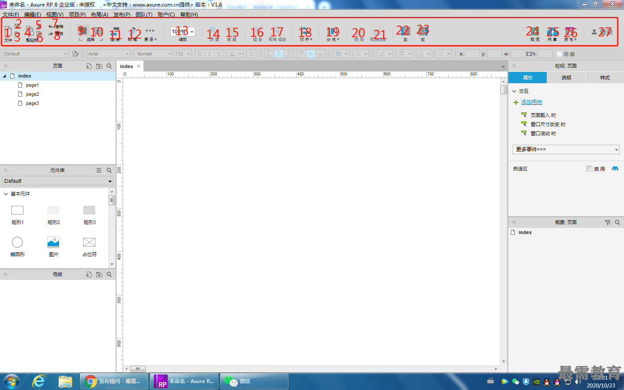Click the 窗口尺寸改变时 event
624x390 pixels.
click(548, 124)
